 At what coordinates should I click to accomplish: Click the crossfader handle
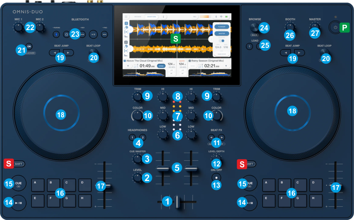[x=177, y=202]
